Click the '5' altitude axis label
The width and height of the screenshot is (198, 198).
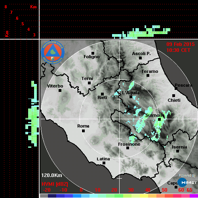[23, 24]
